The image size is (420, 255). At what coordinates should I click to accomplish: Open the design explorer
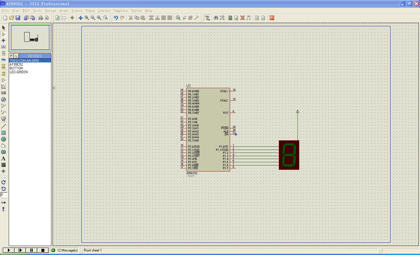click(x=230, y=18)
